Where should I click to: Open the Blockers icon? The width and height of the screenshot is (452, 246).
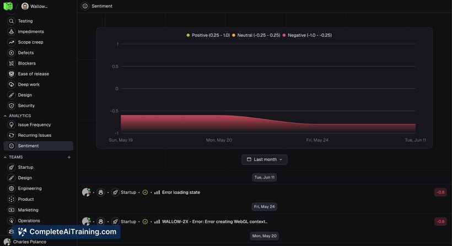pos(11,63)
